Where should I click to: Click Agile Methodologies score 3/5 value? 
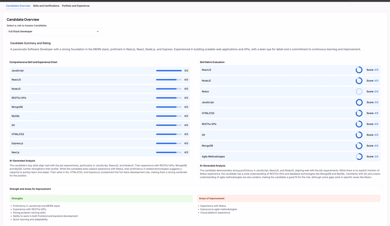376,157
